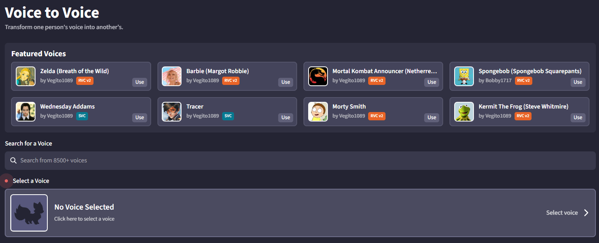Click the RVC v2 badge on Zelda card

(85, 81)
